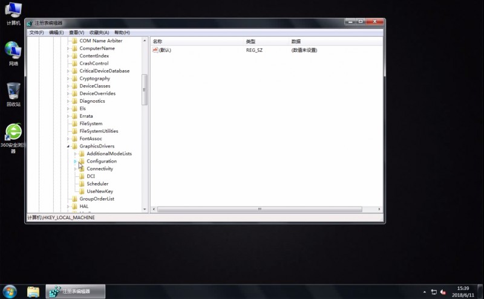This screenshot has height=299, width=484.
Task: Expand the DeviceClasses key
Action: (68, 86)
